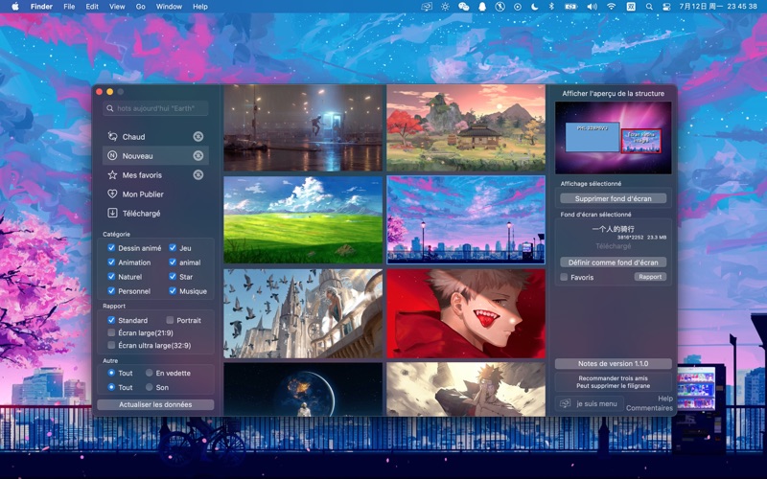Uncheck the Musique category
Screen dimensions: 767x479
(173, 291)
